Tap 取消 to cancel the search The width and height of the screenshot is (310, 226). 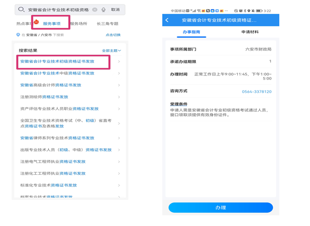tap(115, 9)
